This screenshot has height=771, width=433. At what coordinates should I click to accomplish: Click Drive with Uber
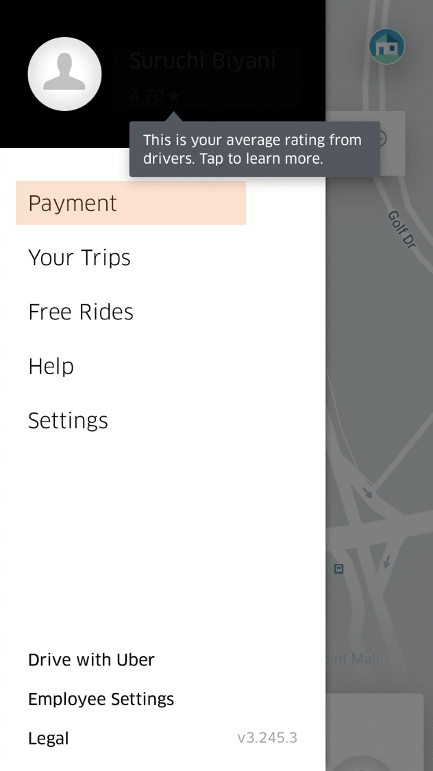(x=91, y=660)
